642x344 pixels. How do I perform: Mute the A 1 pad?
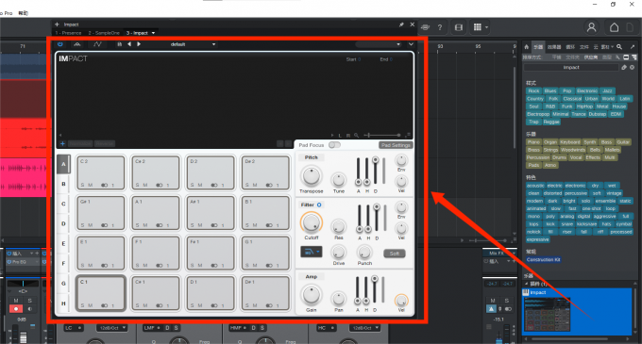pyautogui.click(x=145, y=225)
